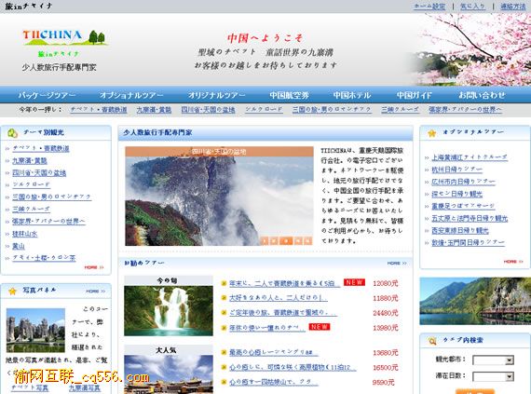Image resolution: width=531 pixels, height=394 pixels.
Task: Open お問い合わせ navigation menu item
Action: point(482,95)
